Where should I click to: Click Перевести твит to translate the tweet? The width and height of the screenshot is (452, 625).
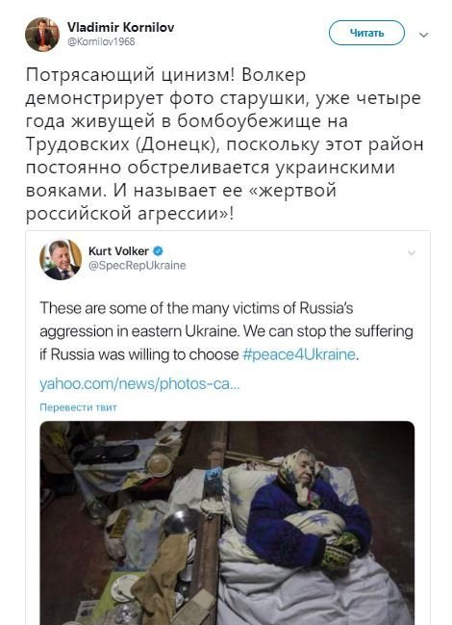(x=79, y=407)
